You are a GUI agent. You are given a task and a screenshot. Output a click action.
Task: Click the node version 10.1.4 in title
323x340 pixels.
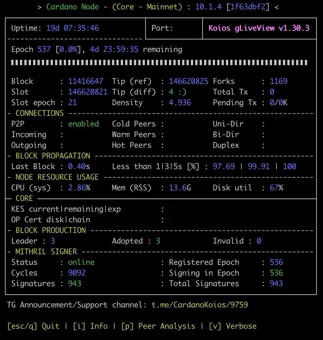point(208,6)
